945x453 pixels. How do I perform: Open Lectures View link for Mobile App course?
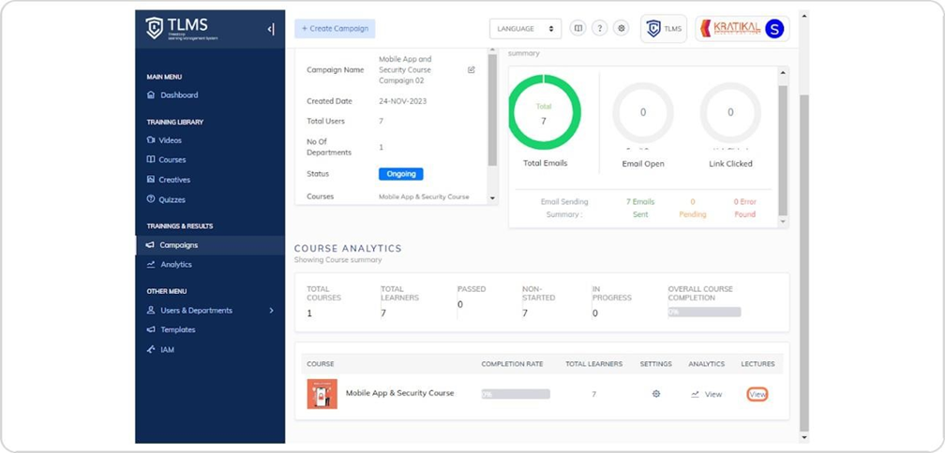[757, 395]
